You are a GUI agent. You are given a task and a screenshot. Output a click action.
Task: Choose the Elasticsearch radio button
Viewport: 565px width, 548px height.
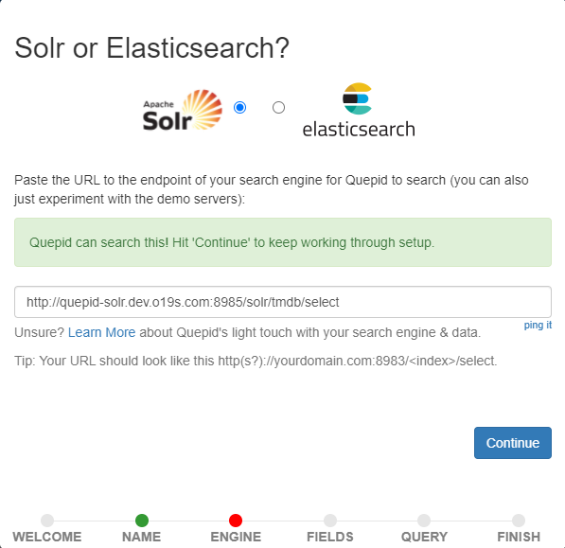(x=278, y=107)
